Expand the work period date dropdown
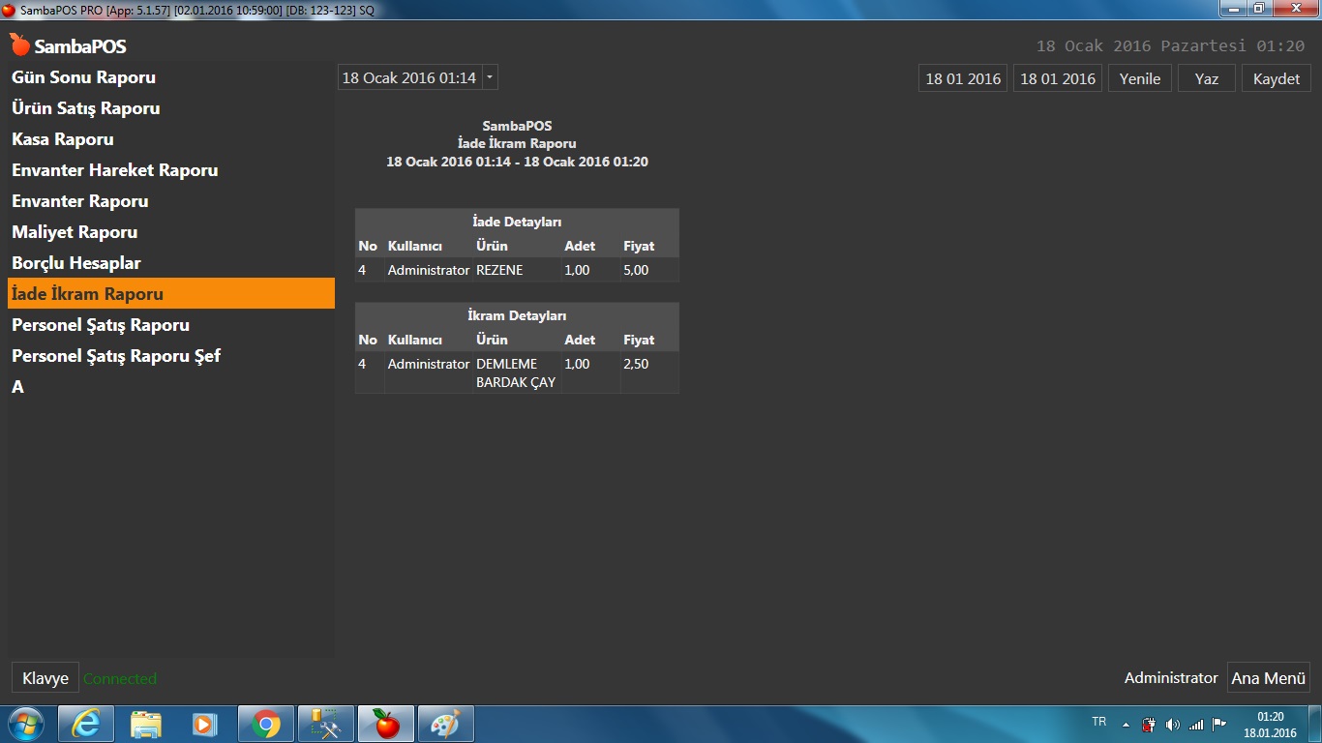 [x=490, y=77]
